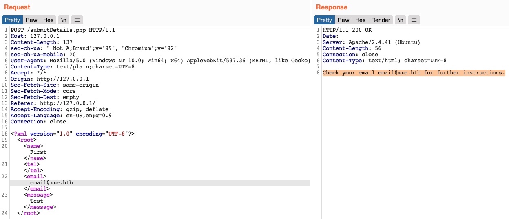The width and height of the screenshot is (509, 219).
Task: Click the Accept-Language header line
Action: point(61,116)
